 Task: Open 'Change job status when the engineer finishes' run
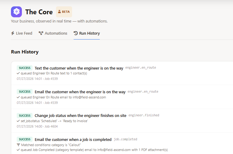tap(81, 115)
